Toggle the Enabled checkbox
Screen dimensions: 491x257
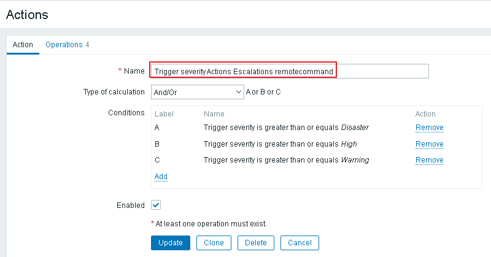point(156,205)
